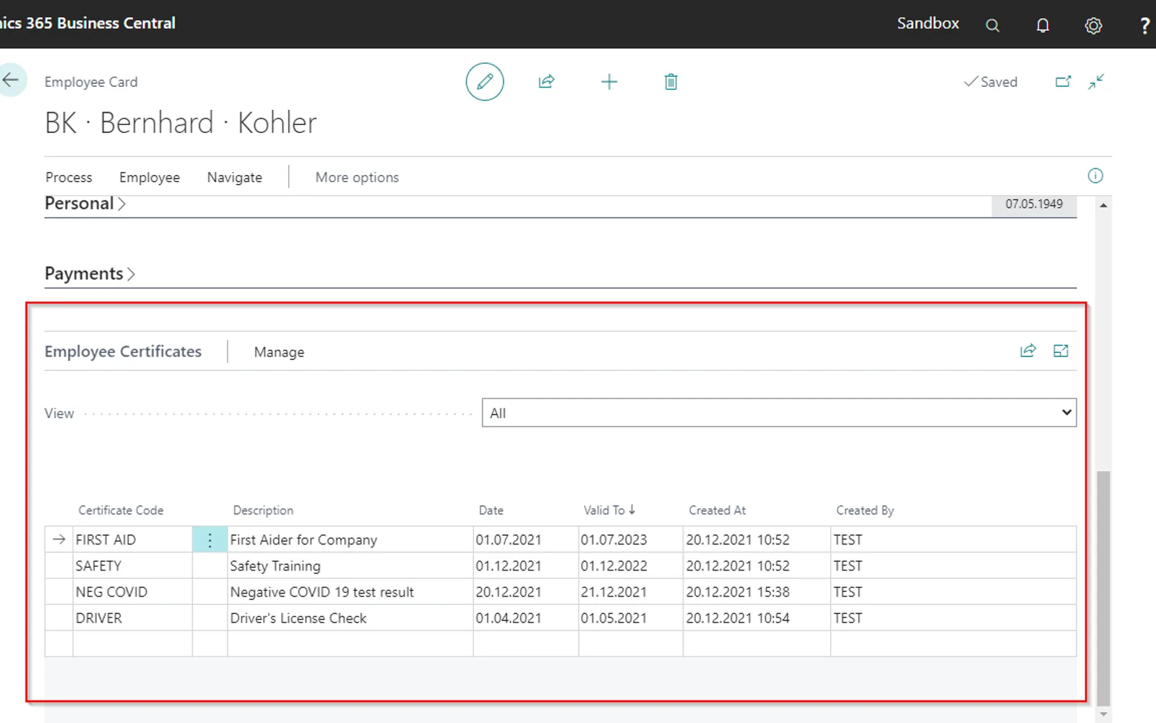Image resolution: width=1156 pixels, height=723 pixels.
Task: Open the Navigate menu
Action: 235,177
